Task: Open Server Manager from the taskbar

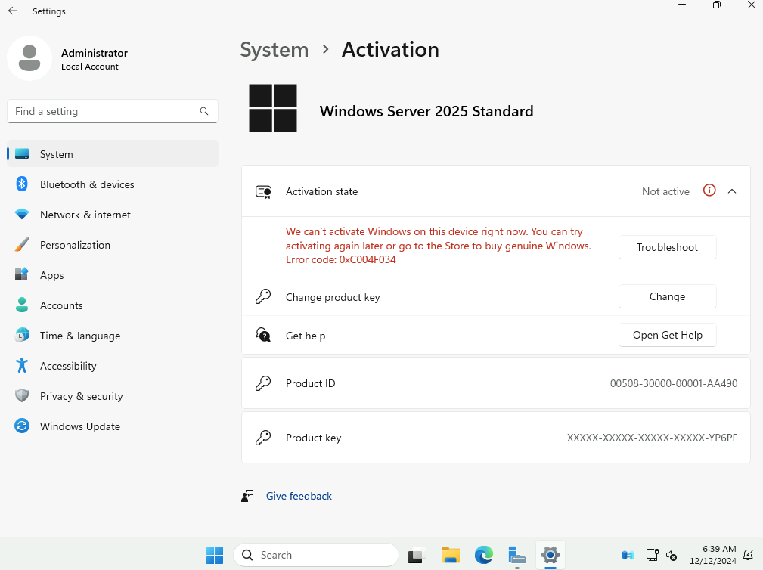Action: 516,555
